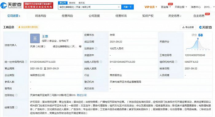Switch to the 经营风险 tab
The width and height of the screenshot is (215, 117).
tap(67, 16)
